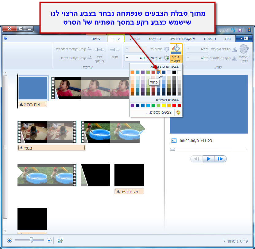Click the speed (מהירות) stopwatch icon

[166, 49]
